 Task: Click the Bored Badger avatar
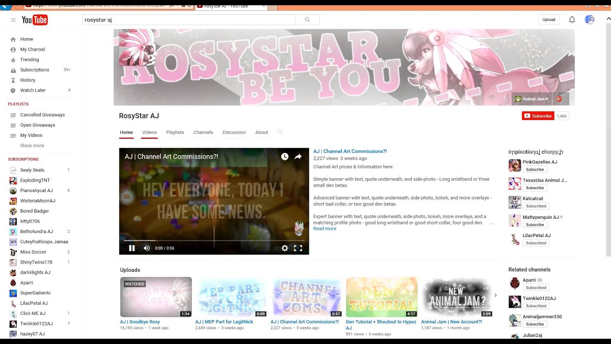click(13, 211)
